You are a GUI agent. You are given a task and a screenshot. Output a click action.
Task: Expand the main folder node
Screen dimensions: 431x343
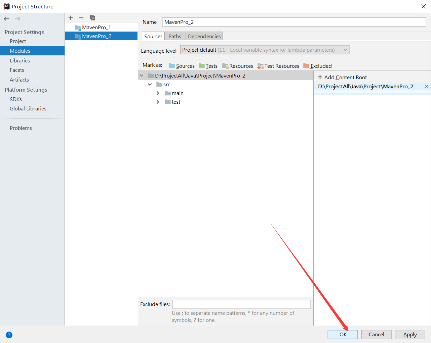(158, 93)
